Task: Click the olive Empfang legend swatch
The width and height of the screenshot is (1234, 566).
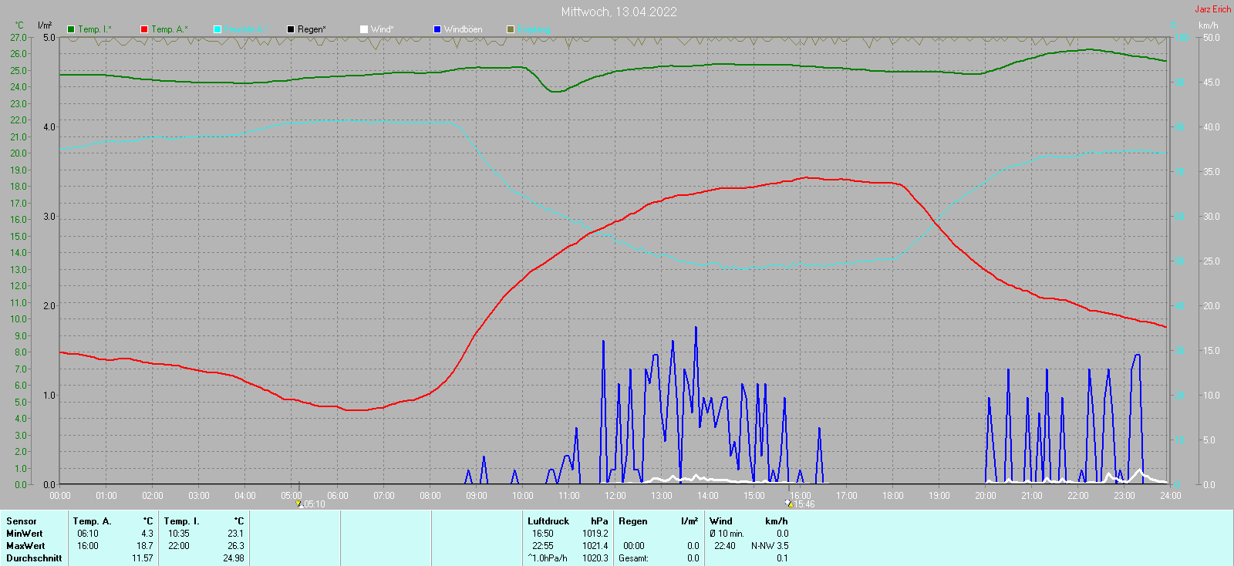Action: [511, 29]
